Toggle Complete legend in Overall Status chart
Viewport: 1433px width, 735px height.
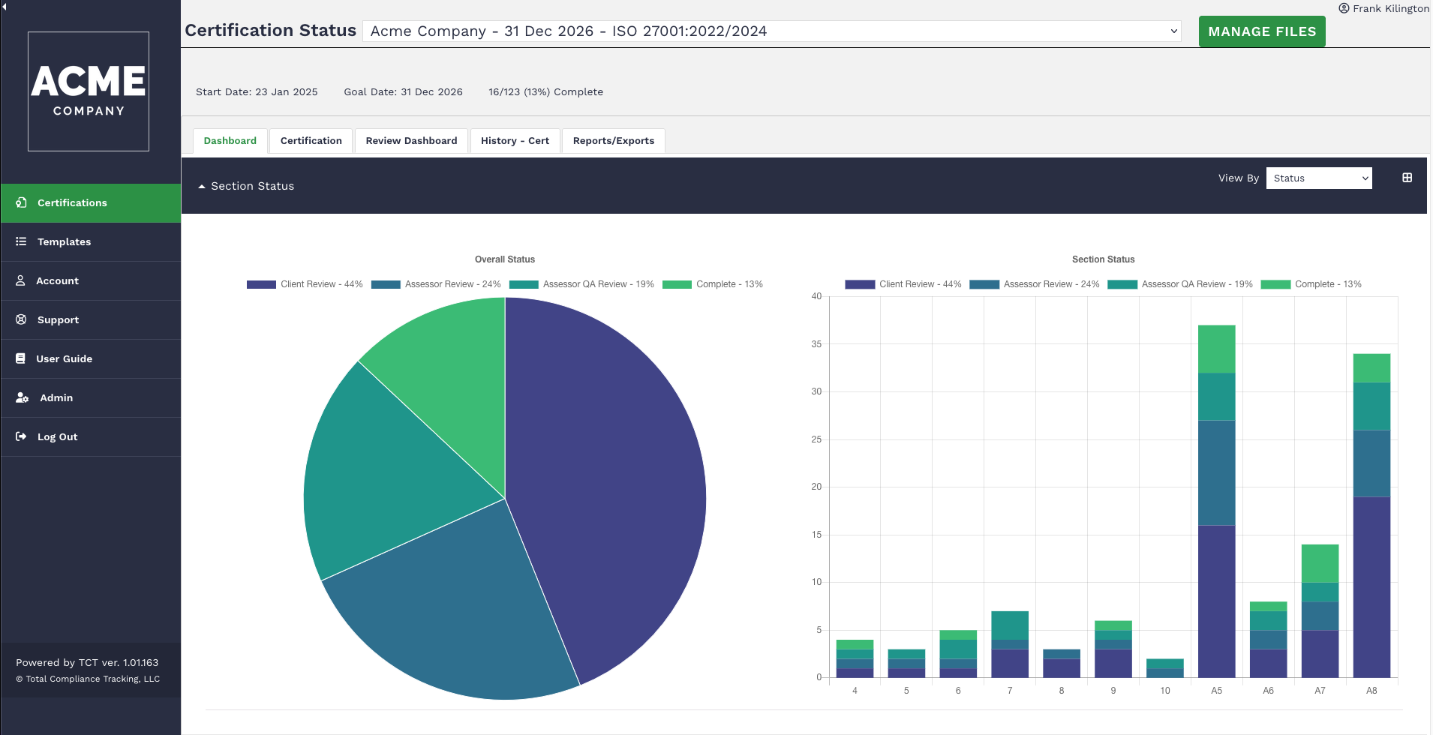pos(713,284)
